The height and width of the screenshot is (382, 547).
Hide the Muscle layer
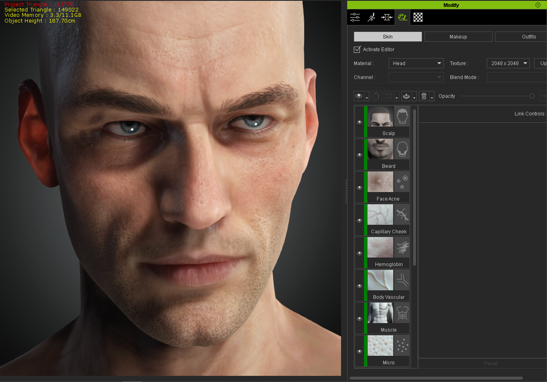point(359,319)
